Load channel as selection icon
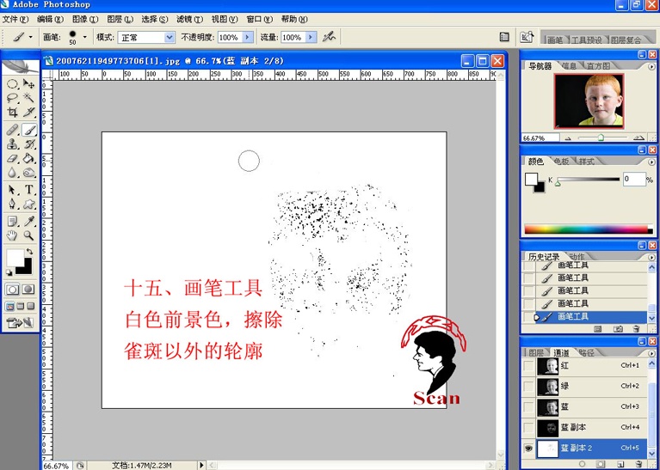Image resolution: width=660 pixels, height=470 pixels. (583, 465)
